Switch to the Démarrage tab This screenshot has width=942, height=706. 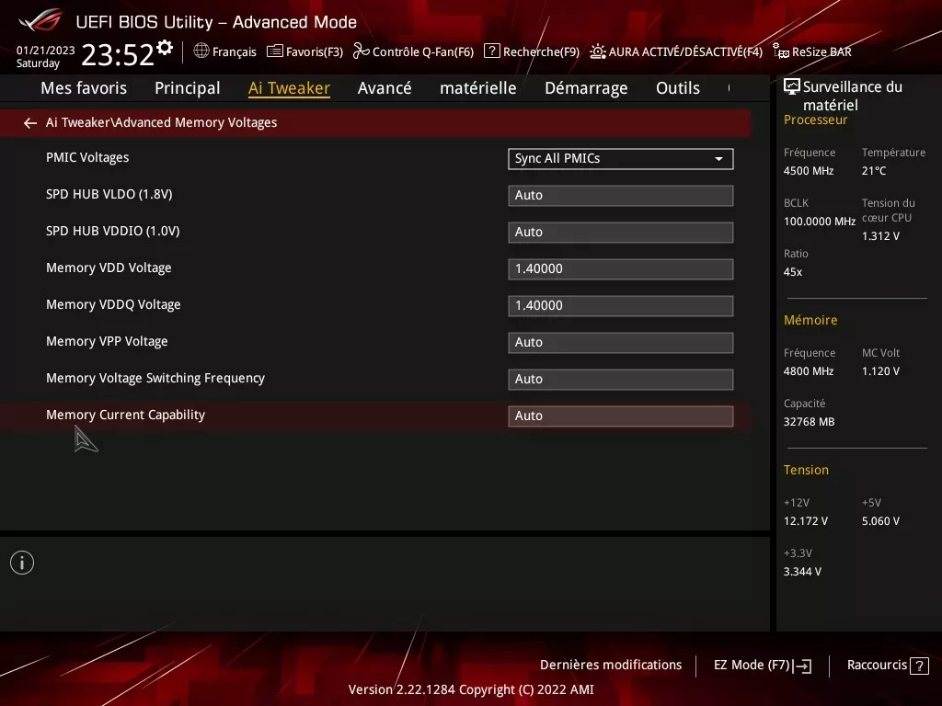585,88
